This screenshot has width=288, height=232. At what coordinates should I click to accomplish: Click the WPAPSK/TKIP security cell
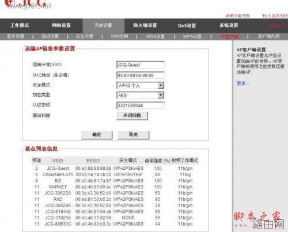[128, 174]
